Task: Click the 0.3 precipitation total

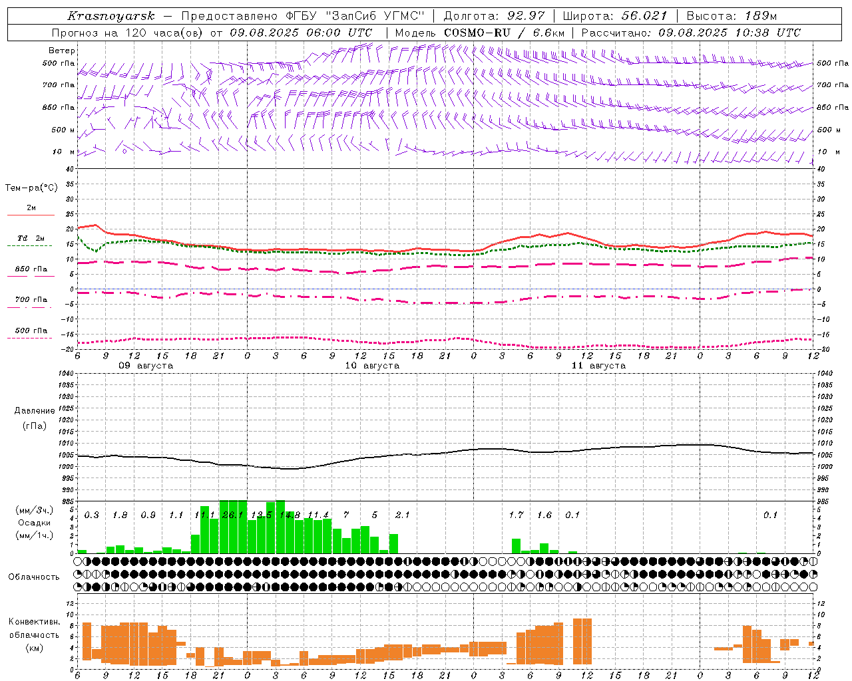Action: click(x=92, y=515)
